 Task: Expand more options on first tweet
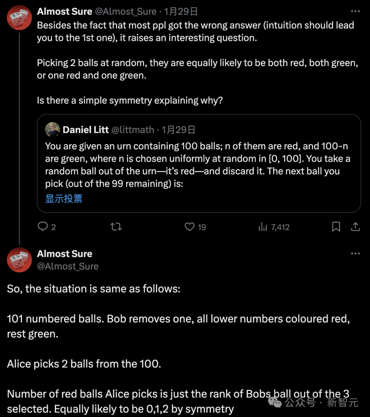tap(355, 11)
